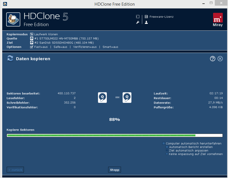
Task: Click Schreibfehler value 352.256
Action: [70, 103]
